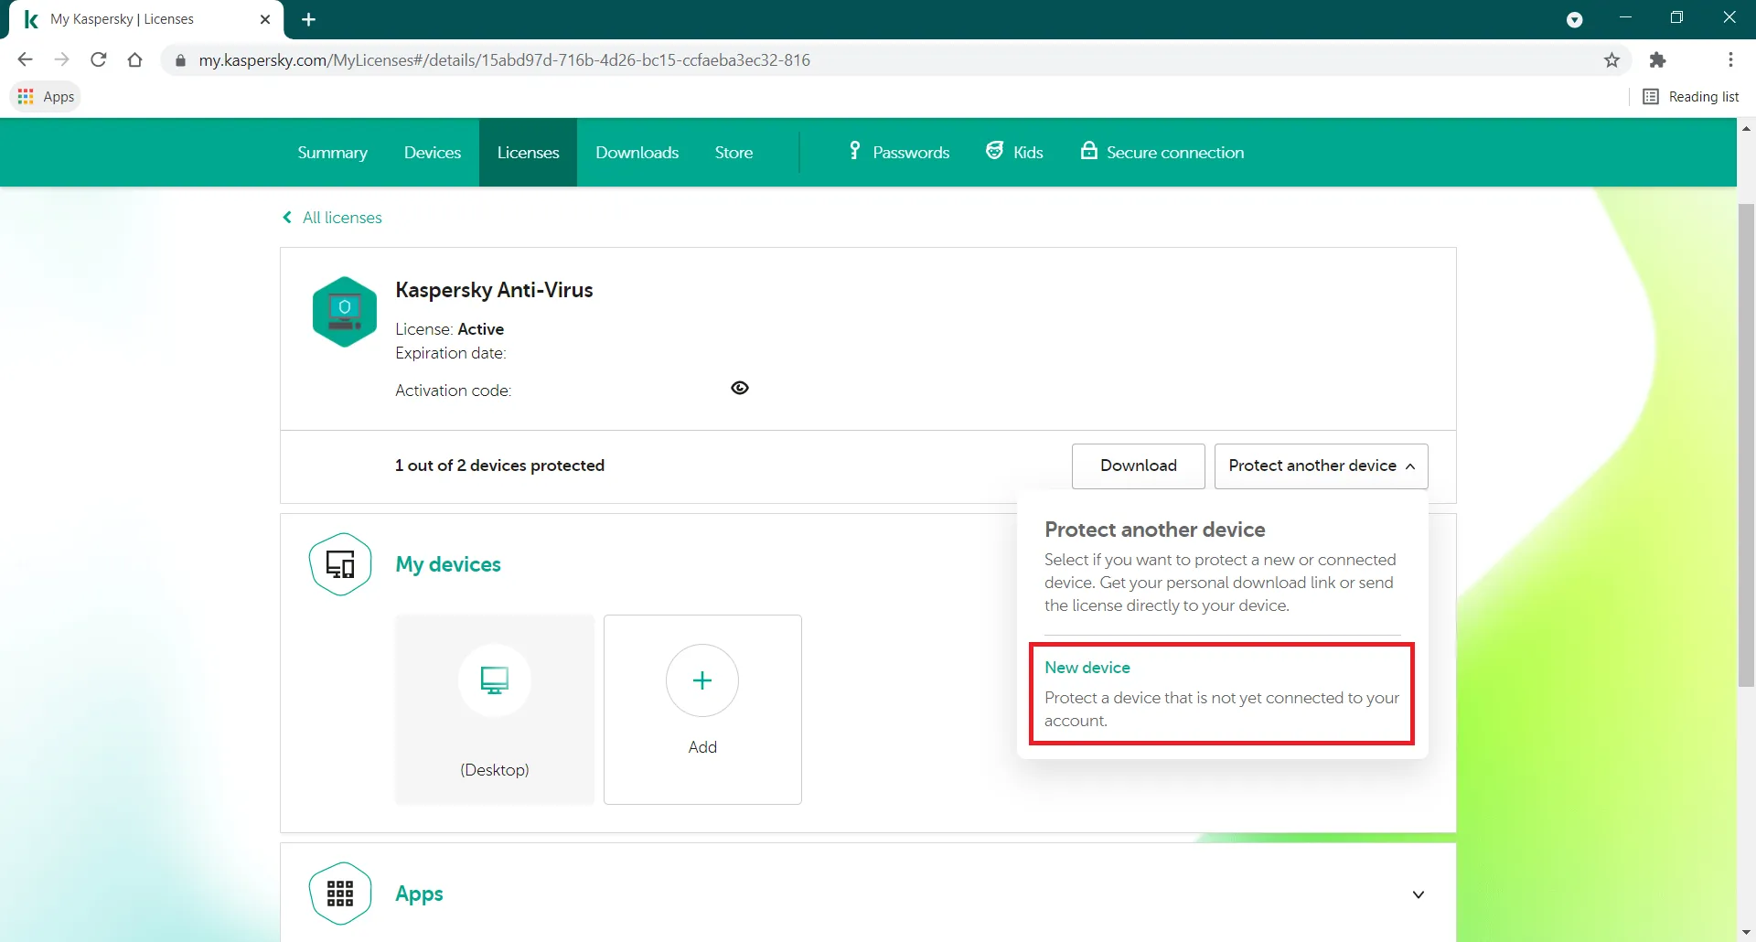Screen dimensions: 1756x942
Task: Open Chrome's three-dot menu
Action: 1730,59
